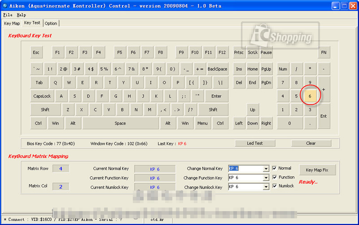Open the Change Normal Key dropdown
The image size is (359, 225).
point(266,169)
